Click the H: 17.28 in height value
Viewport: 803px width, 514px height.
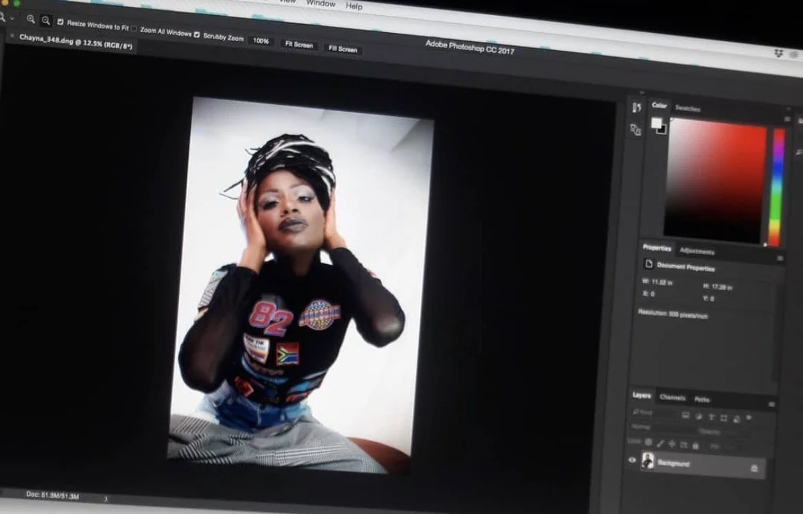tap(718, 287)
